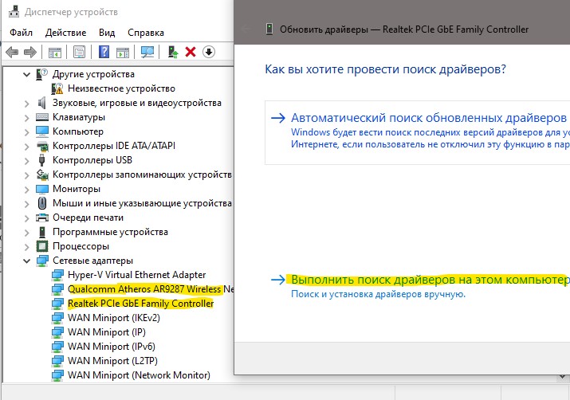Click the storage controllers icon
The width and height of the screenshot is (570, 400).
pyautogui.click(x=42, y=175)
